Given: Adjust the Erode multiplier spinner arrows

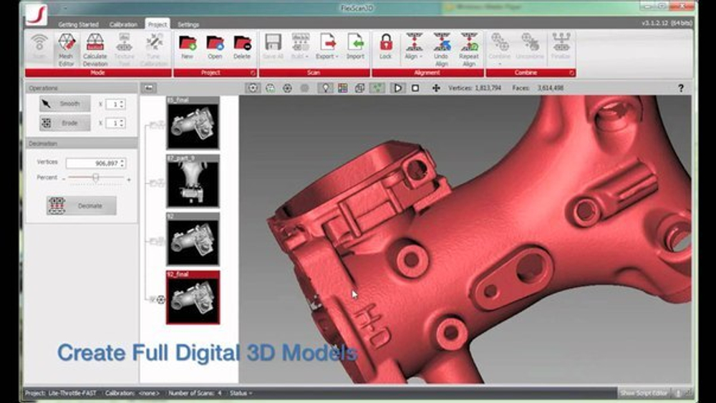Looking at the screenshot, I should 122,123.
